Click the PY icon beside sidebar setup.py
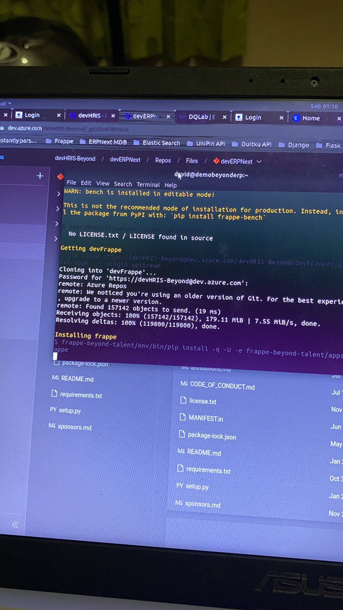Viewport: 343px width, 610px height. tap(53, 410)
